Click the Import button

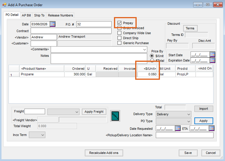click(x=204, y=109)
